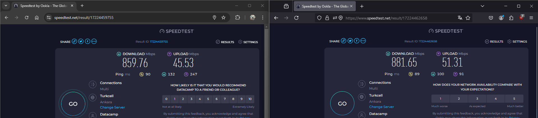Open Firefox hamburger application menu
Screen dimensions: 538x118
click(531, 18)
